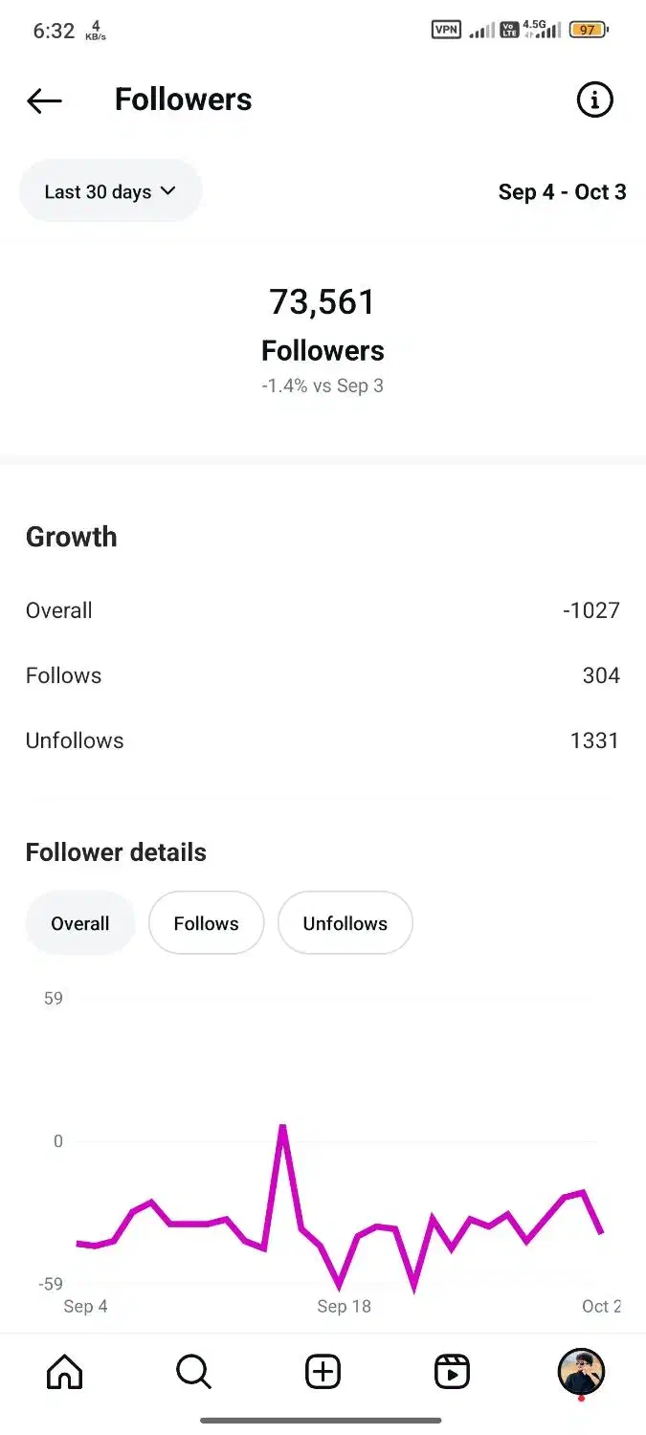Select the Overall chip filter
Viewport: 646px width, 1435px height.
80,923
